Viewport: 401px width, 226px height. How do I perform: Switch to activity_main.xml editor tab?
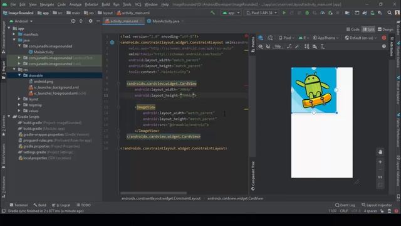point(124,21)
